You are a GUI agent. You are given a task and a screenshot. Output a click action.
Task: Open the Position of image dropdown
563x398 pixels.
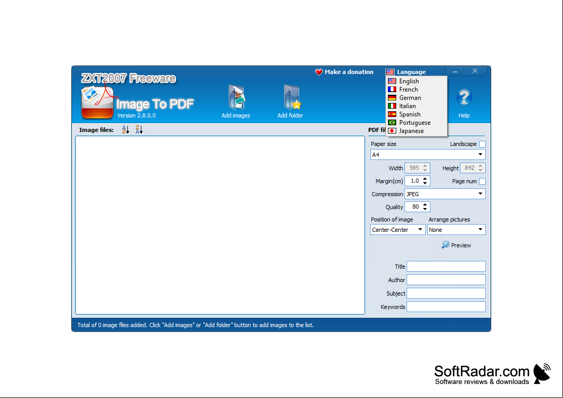(x=398, y=230)
